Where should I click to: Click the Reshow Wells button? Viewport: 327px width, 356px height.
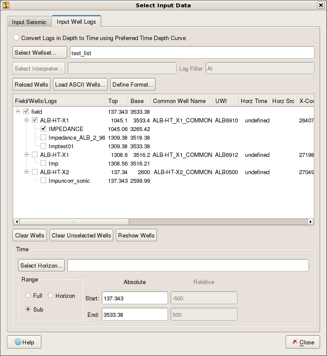point(136,235)
